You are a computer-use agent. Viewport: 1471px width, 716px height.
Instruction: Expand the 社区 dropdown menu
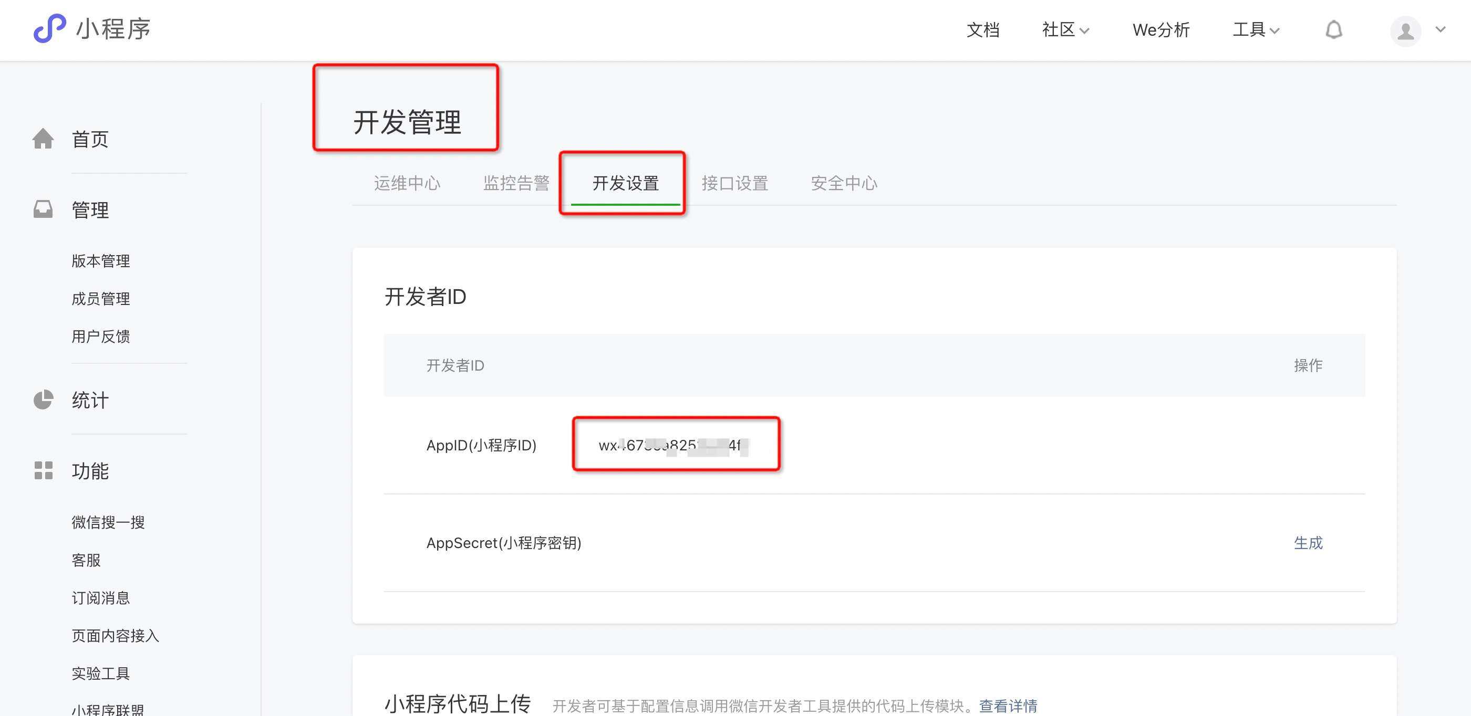pos(1063,30)
